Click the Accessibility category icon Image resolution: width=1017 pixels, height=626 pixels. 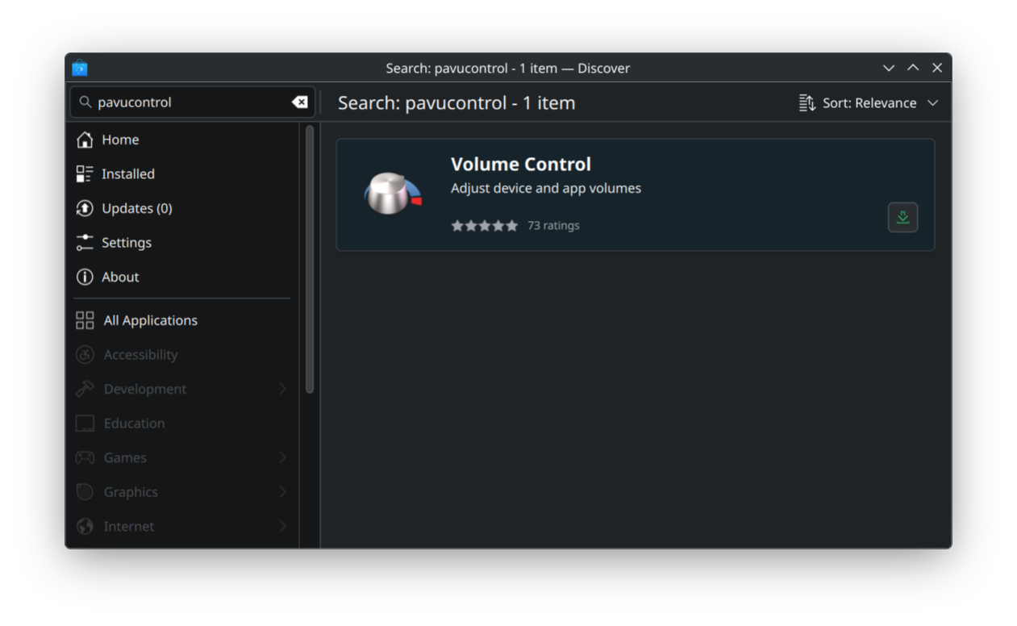(85, 354)
